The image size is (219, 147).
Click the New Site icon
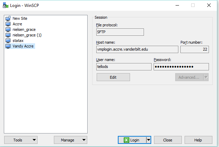pos(8,18)
